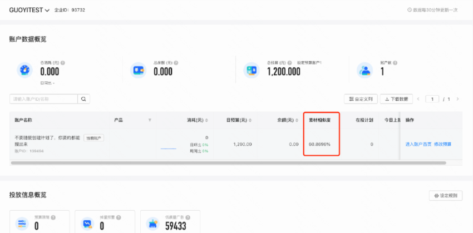
Task: Open the 产品 column filter
Action: coord(150,120)
